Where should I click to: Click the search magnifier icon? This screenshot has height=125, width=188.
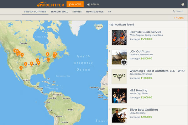click(174, 11)
